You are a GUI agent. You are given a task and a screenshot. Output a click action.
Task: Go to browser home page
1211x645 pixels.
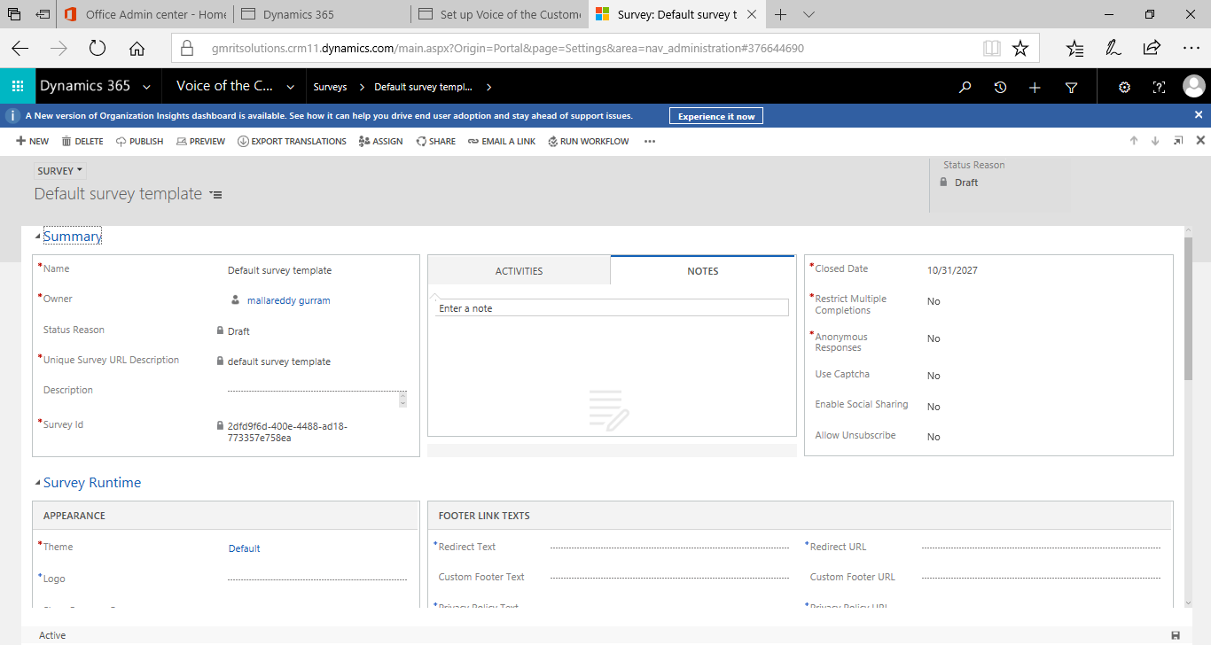137,49
